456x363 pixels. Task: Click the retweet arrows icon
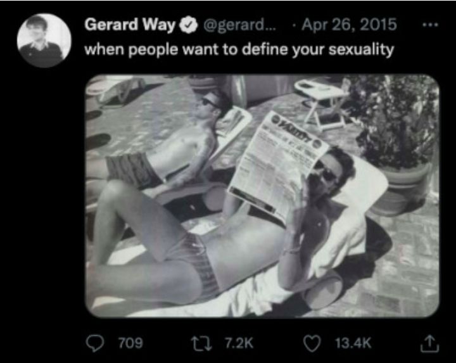pyautogui.click(x=201, y=343)
